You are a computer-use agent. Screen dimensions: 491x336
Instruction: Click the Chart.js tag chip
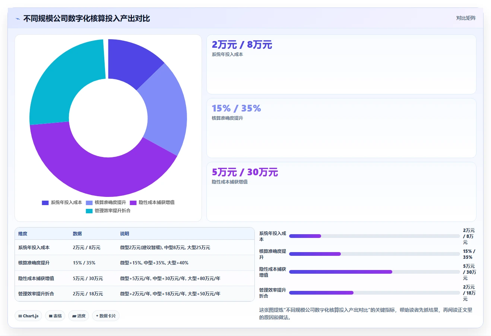28,316
